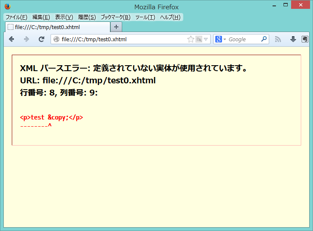
Task: Bookmark this page with the star icon
Action: (191, 39)
